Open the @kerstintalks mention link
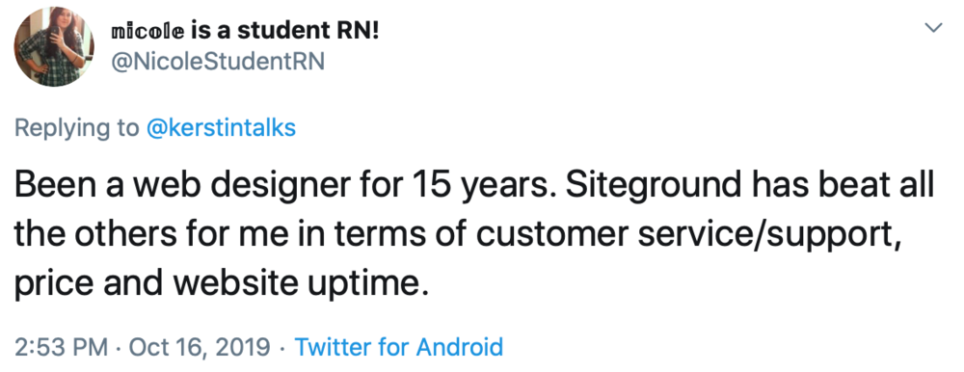 (x=221, y=127)
